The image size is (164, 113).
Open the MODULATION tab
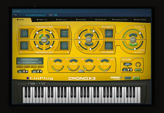[x=120, y=20]
